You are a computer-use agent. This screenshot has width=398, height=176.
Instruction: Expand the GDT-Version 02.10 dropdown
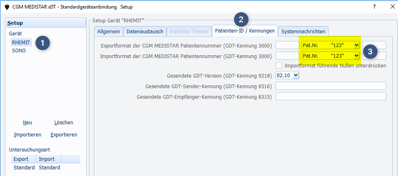(295, 75)
